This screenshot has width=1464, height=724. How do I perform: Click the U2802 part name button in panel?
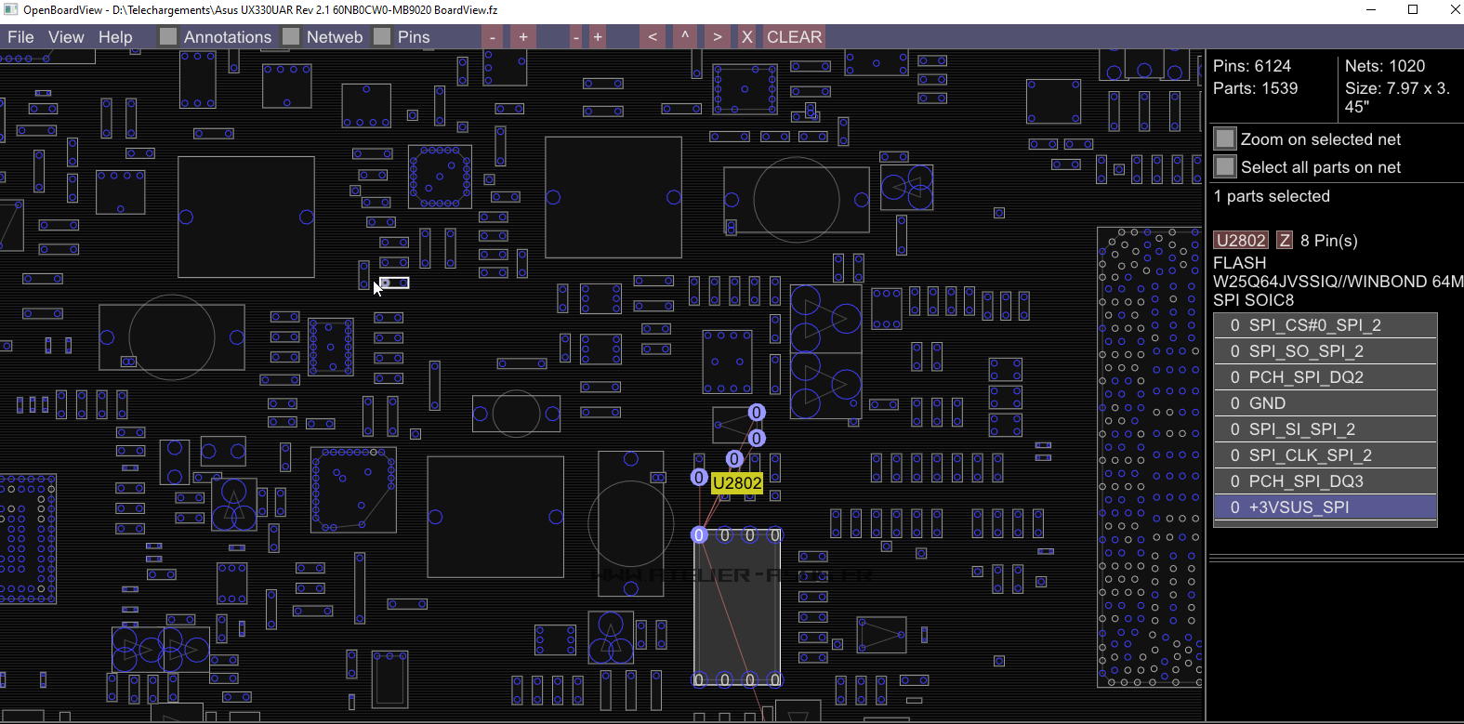(1241, 241)
